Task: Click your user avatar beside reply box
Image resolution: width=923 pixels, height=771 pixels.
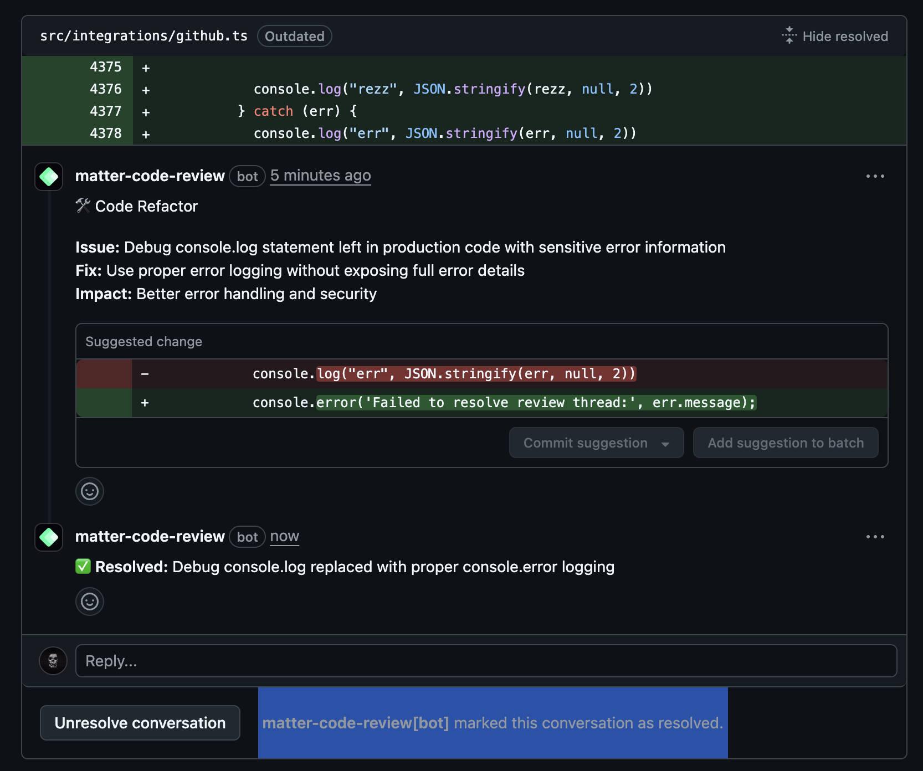Action: [53, 661]
